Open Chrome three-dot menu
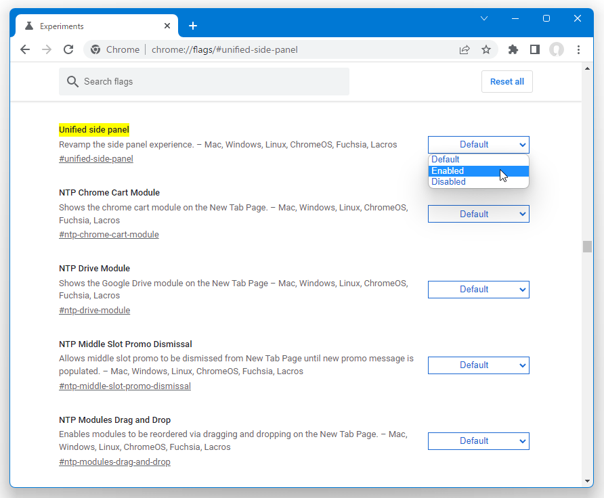The height and width of the screenshot is (498, 604). pos(578,49)
